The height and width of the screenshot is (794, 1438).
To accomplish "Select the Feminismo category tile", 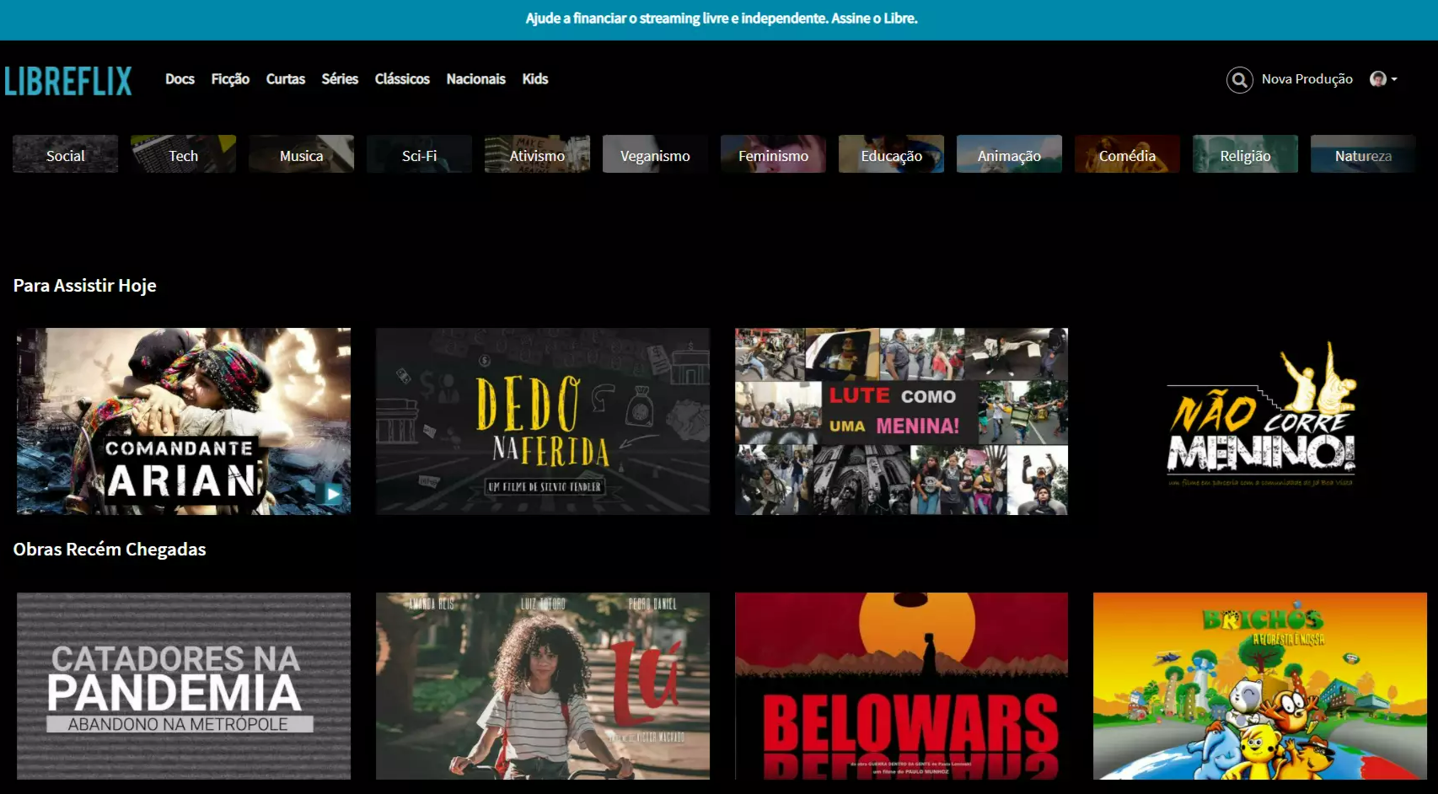I will point(774,154).
